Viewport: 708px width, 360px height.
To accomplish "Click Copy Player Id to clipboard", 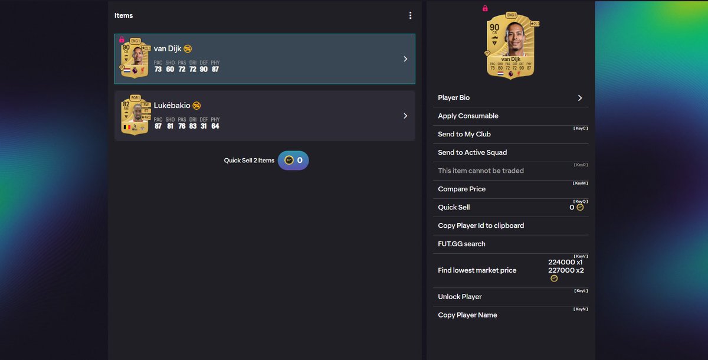I will click(510, 225).
